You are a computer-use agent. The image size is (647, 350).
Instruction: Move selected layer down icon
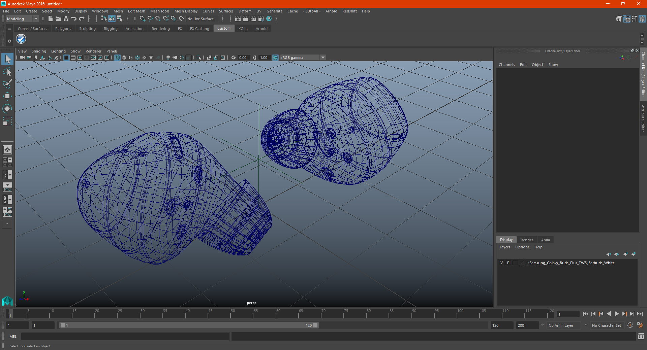pyautogui.click(x=617, y=254)
